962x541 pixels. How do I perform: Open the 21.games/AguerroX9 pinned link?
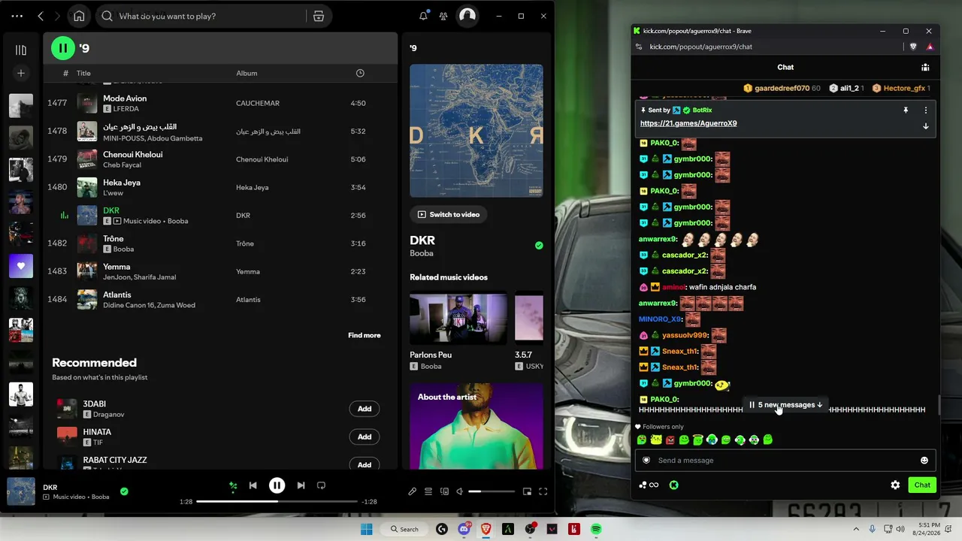[688, 123]
